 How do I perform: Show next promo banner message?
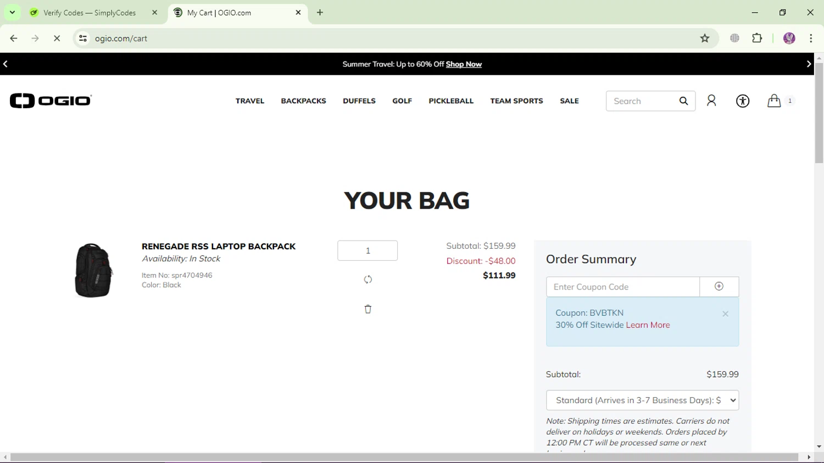[x=809, y=64]
